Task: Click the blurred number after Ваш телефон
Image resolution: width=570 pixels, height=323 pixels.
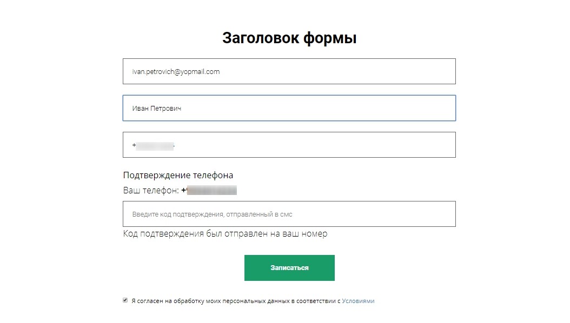Action: (209, 190)
